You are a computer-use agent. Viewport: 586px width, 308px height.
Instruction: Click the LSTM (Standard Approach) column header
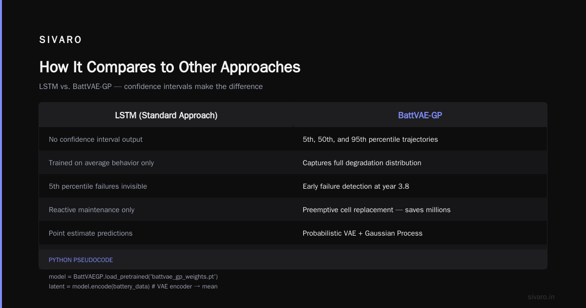pyautogui.click(x=166, y=115)
